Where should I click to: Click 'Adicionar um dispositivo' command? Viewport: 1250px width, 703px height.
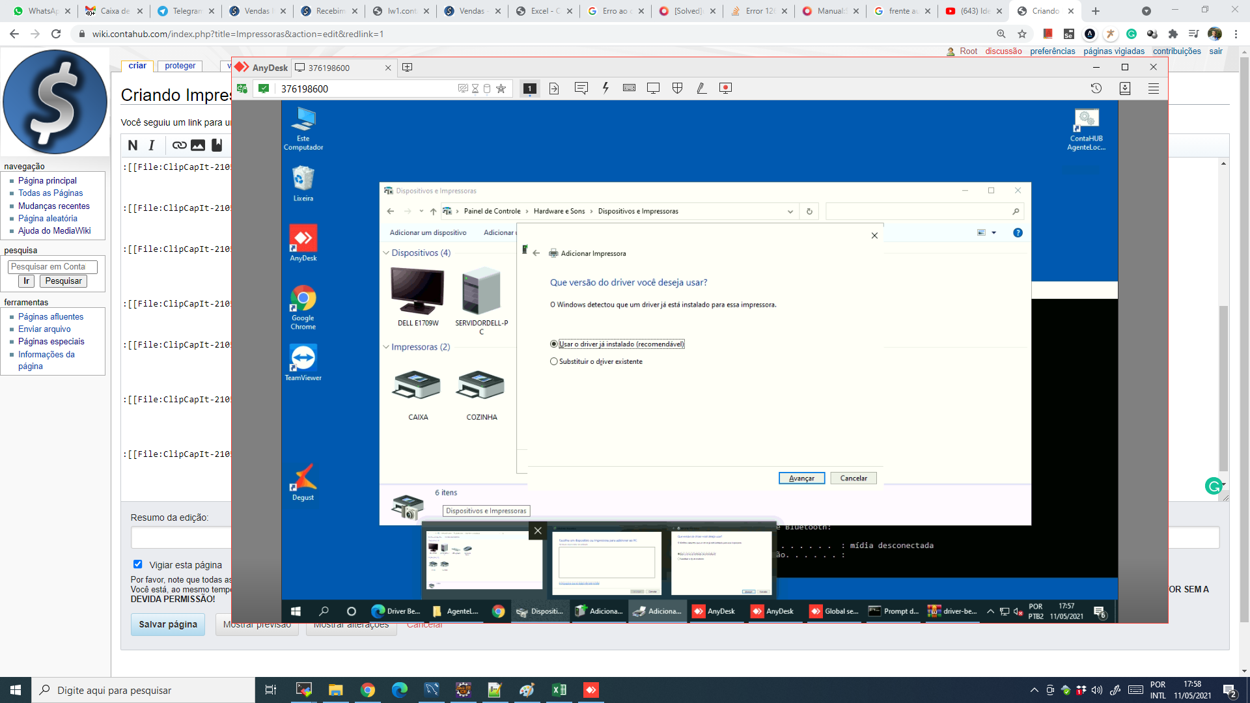pos(428,232)
